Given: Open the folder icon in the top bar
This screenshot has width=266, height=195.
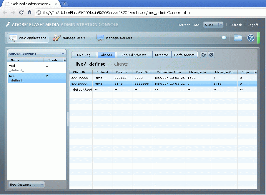Looking at the screenshot, I should point(238,38).
